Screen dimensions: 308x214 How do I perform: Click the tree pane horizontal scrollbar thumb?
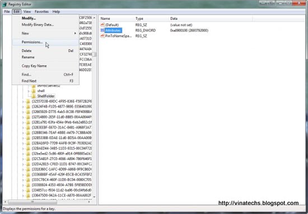point(32,202)
